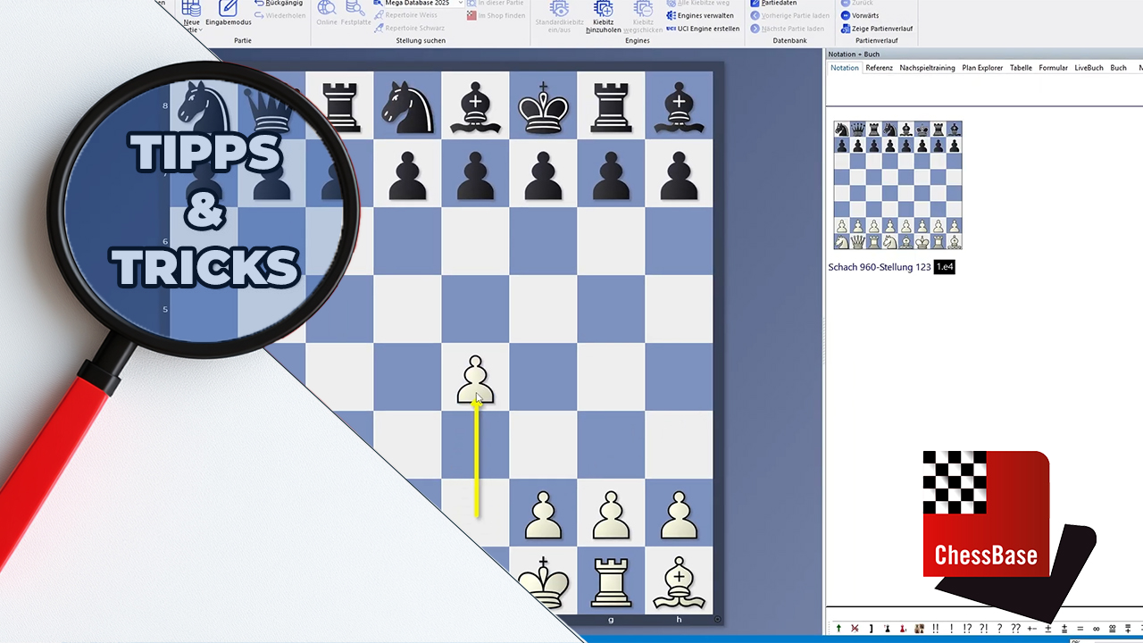Add the +- white winning symbol

click(x=1032, y=629)
